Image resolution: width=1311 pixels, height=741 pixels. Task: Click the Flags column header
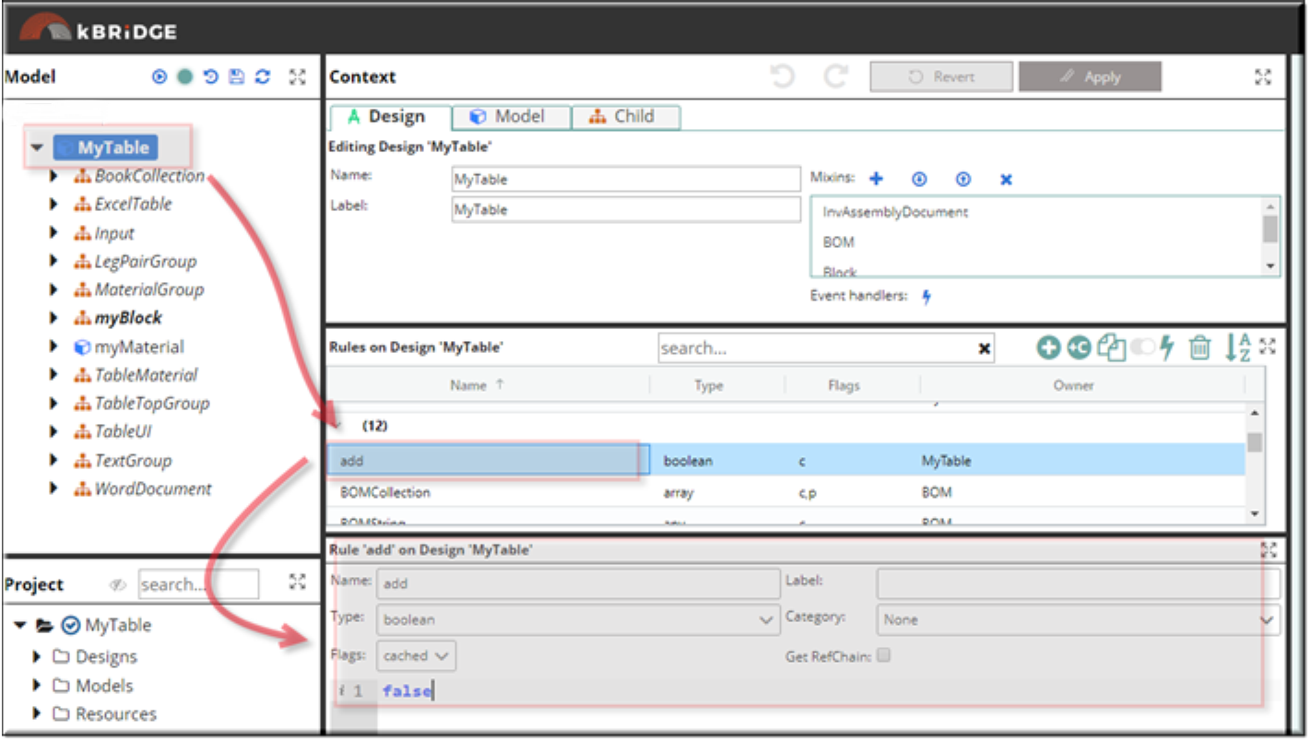(x=853, y=385)
